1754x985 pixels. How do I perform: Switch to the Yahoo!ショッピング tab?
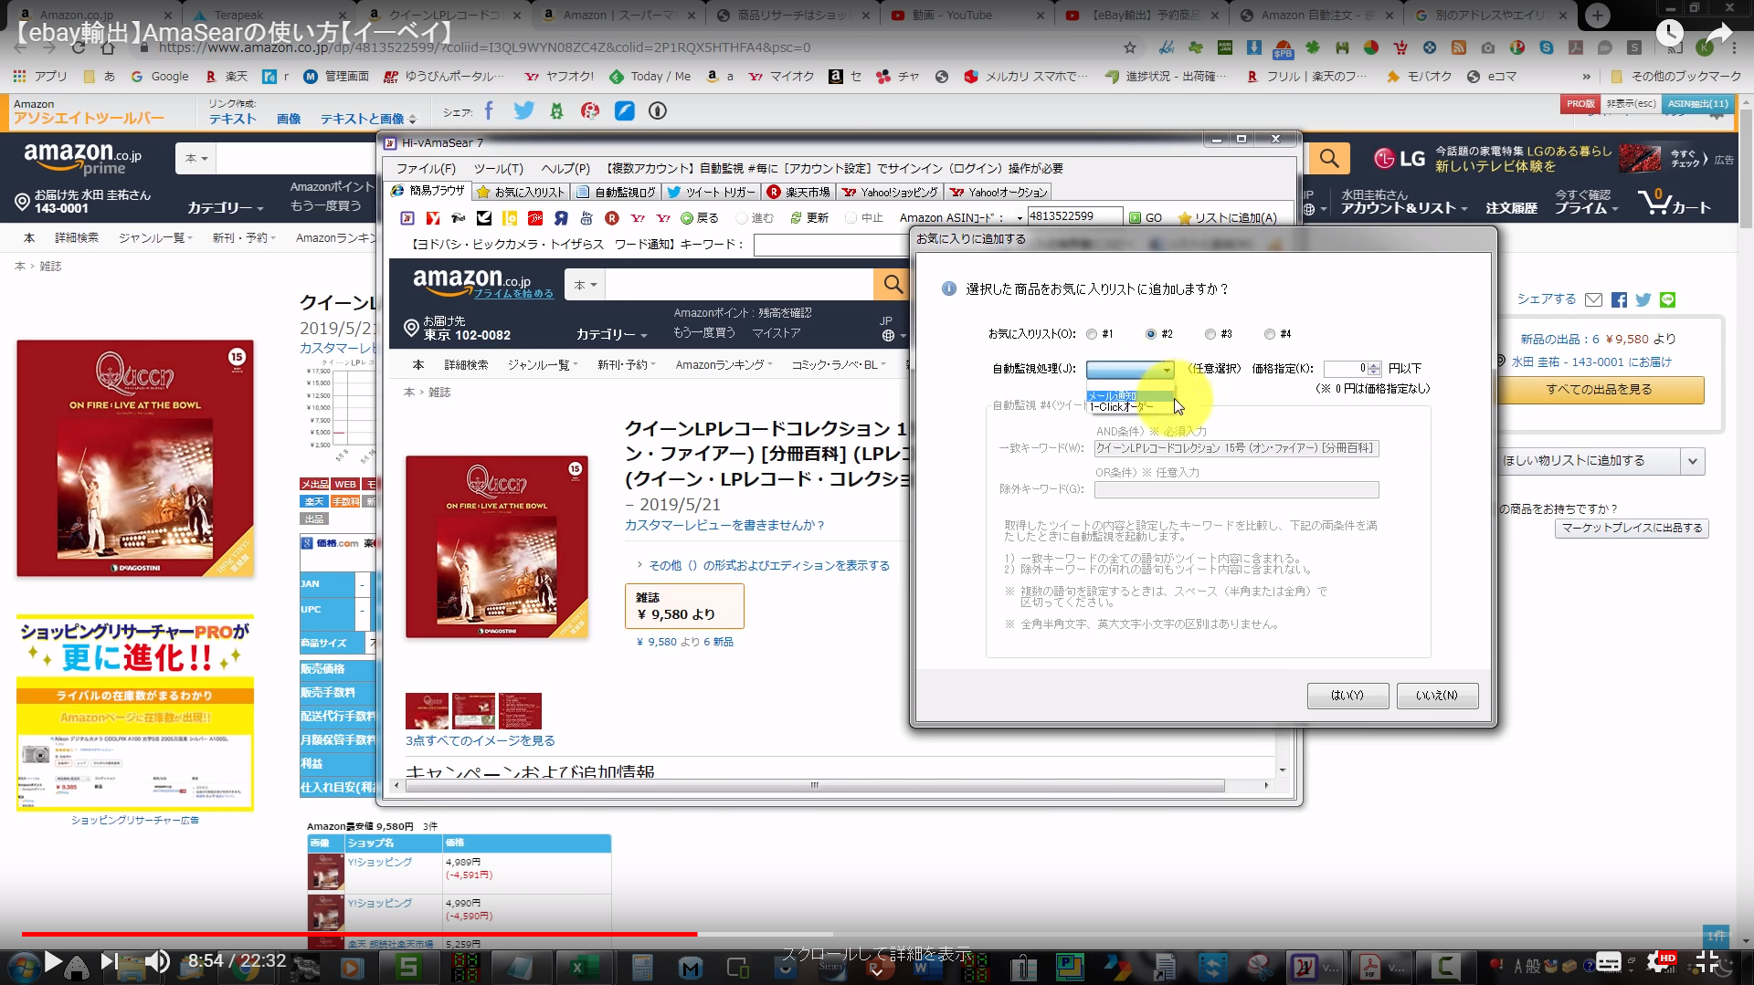click(x=890, y=192)
